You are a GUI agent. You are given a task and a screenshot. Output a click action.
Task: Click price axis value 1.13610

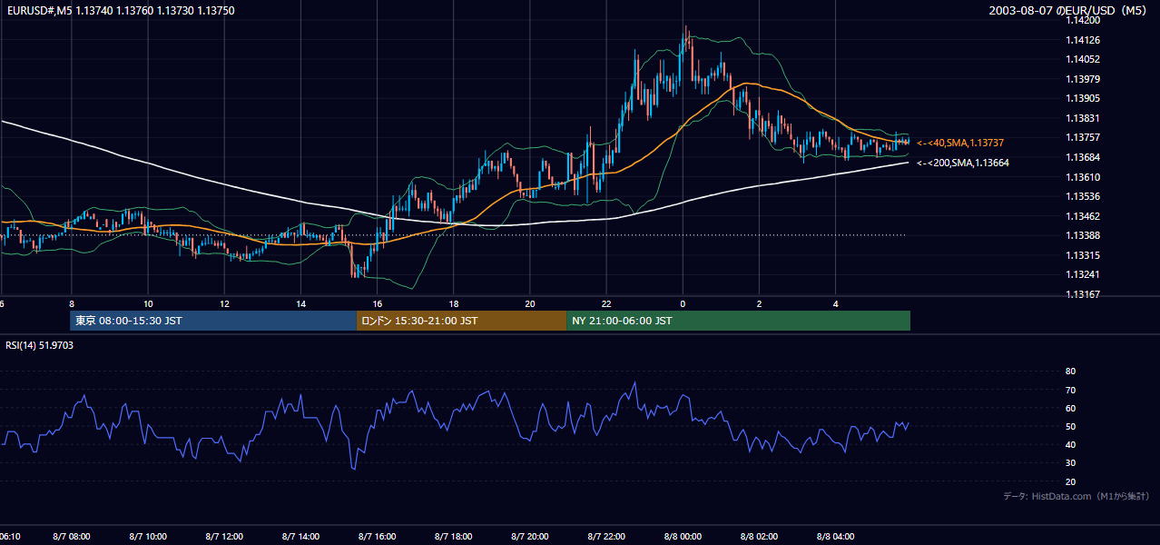(x=1084, y=177)
